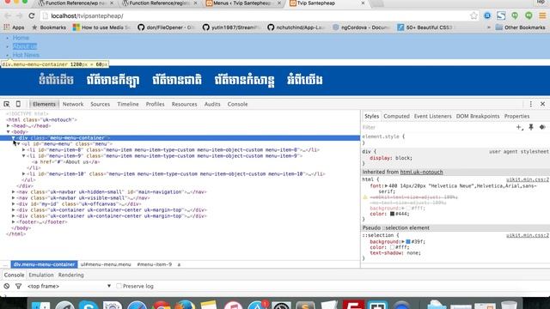The height and width of the screenshot is (309, 550).
Task: Toggle element state pin icon
Action: 531,127
